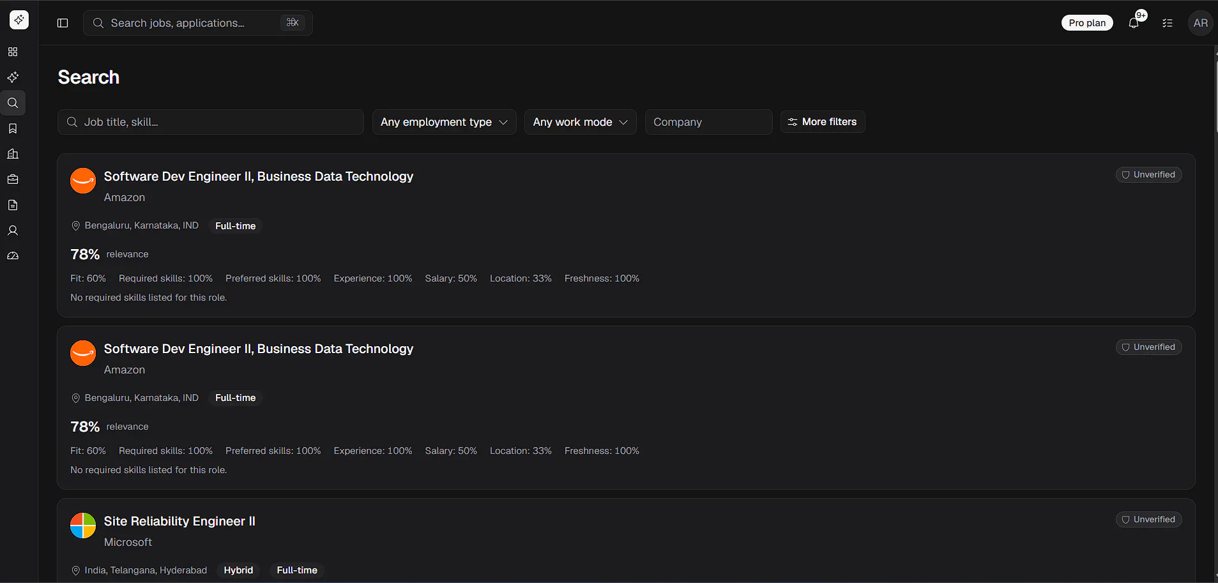Open the dashboard grid icon in sidebar
This screenshot has height=583, width=1218.
tap(13, 52)
